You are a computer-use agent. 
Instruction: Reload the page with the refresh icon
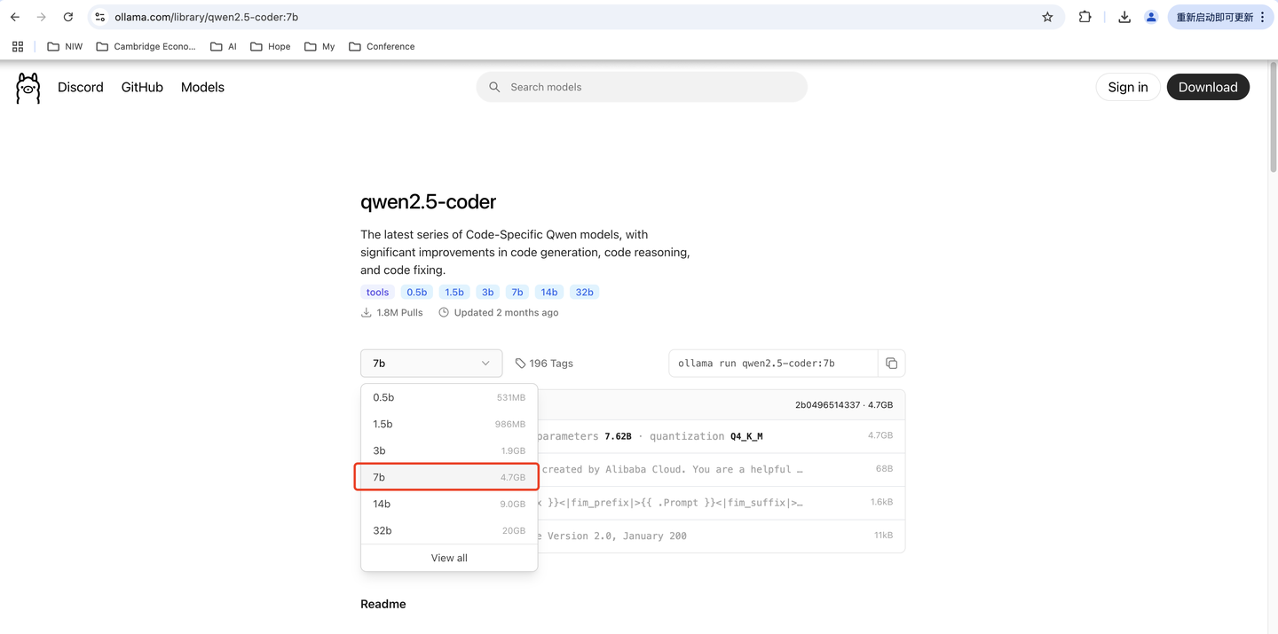coord(68,17)
